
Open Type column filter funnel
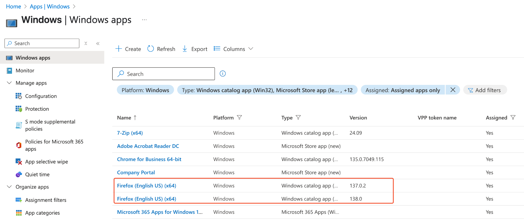click(298, 117)
